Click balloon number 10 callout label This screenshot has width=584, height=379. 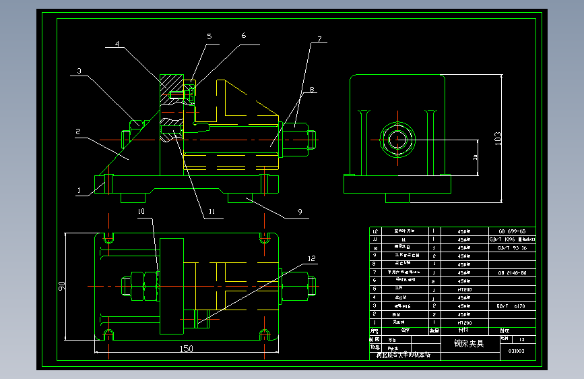(141, 211)
